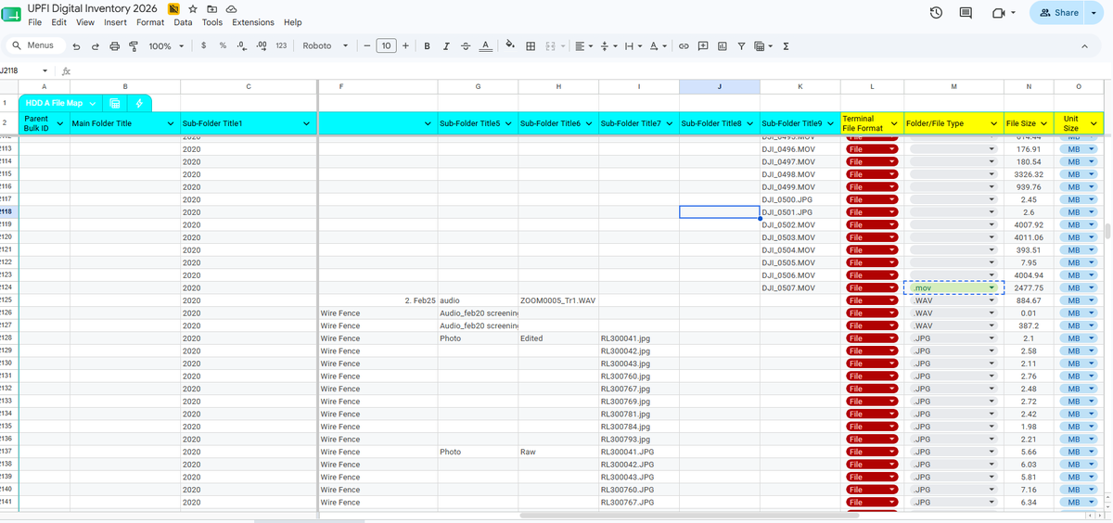Hide the toolbar menus with the caret

[x=1084, y=45]
